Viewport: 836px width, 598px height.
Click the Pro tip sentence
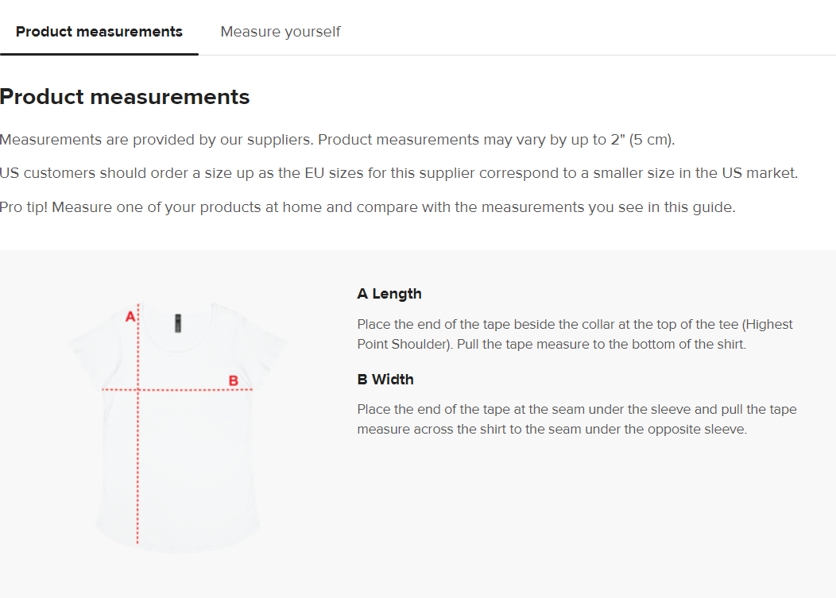point(367,207)
